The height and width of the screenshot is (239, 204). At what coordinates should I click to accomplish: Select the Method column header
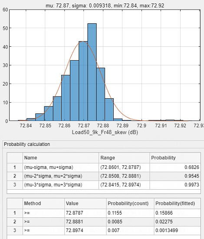43,203
